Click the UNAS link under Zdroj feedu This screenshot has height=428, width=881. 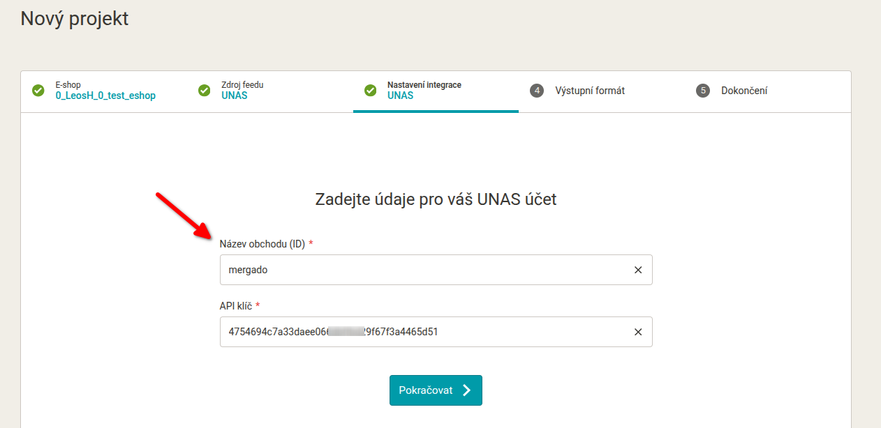(x=235, y=95)
